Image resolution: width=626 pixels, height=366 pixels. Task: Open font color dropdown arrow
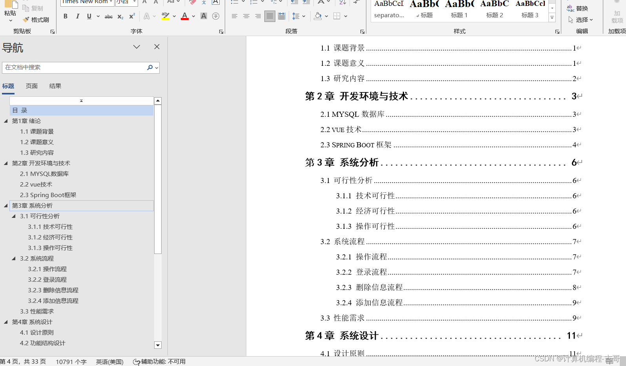pyautogui.click(x=193, y=16)
